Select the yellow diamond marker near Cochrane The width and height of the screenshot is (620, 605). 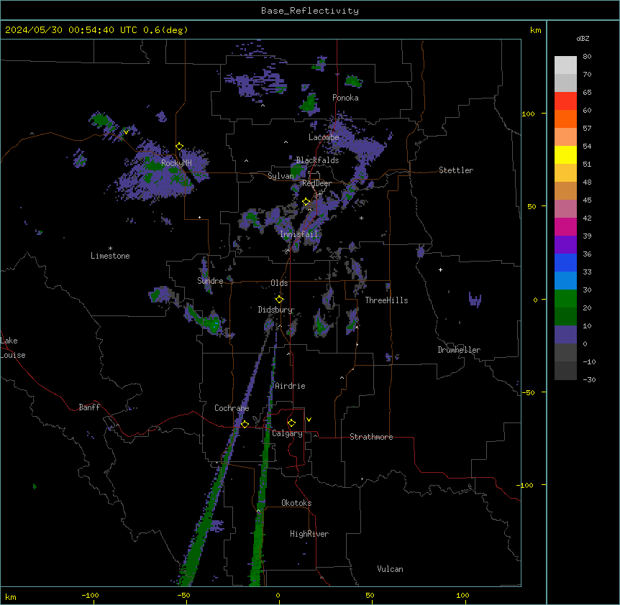click(x=245, y=424)
